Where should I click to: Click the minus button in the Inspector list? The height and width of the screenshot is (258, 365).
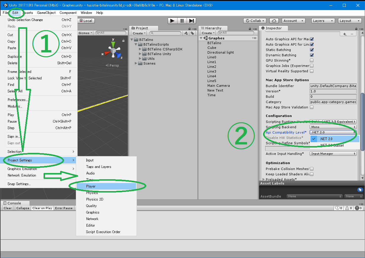352,34
